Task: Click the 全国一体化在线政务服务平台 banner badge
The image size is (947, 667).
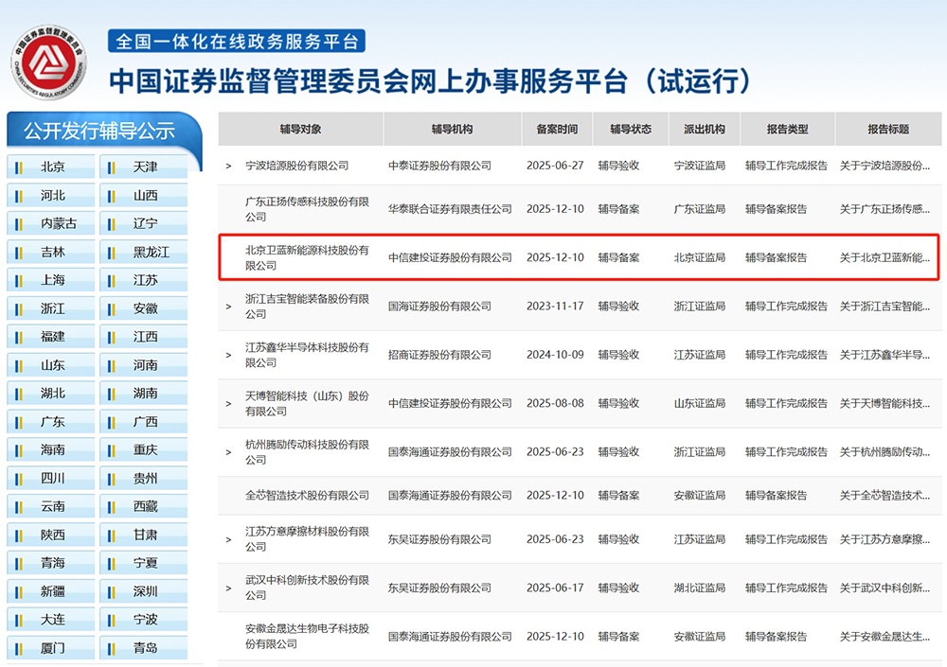Action: [240, 40]
